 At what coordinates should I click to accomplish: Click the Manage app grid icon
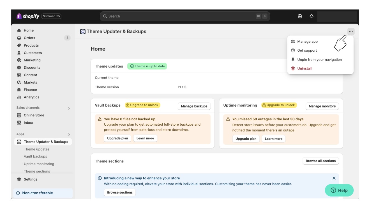293,42
